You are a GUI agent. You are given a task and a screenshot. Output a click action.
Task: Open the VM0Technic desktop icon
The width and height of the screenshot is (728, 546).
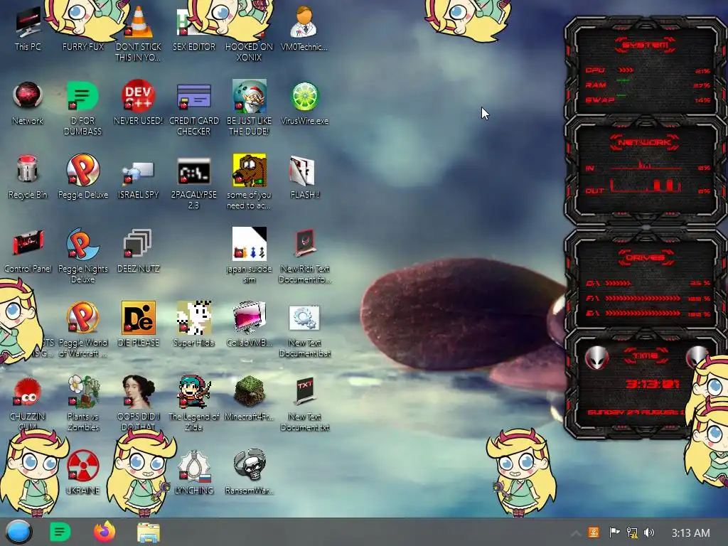coord(304,28)
